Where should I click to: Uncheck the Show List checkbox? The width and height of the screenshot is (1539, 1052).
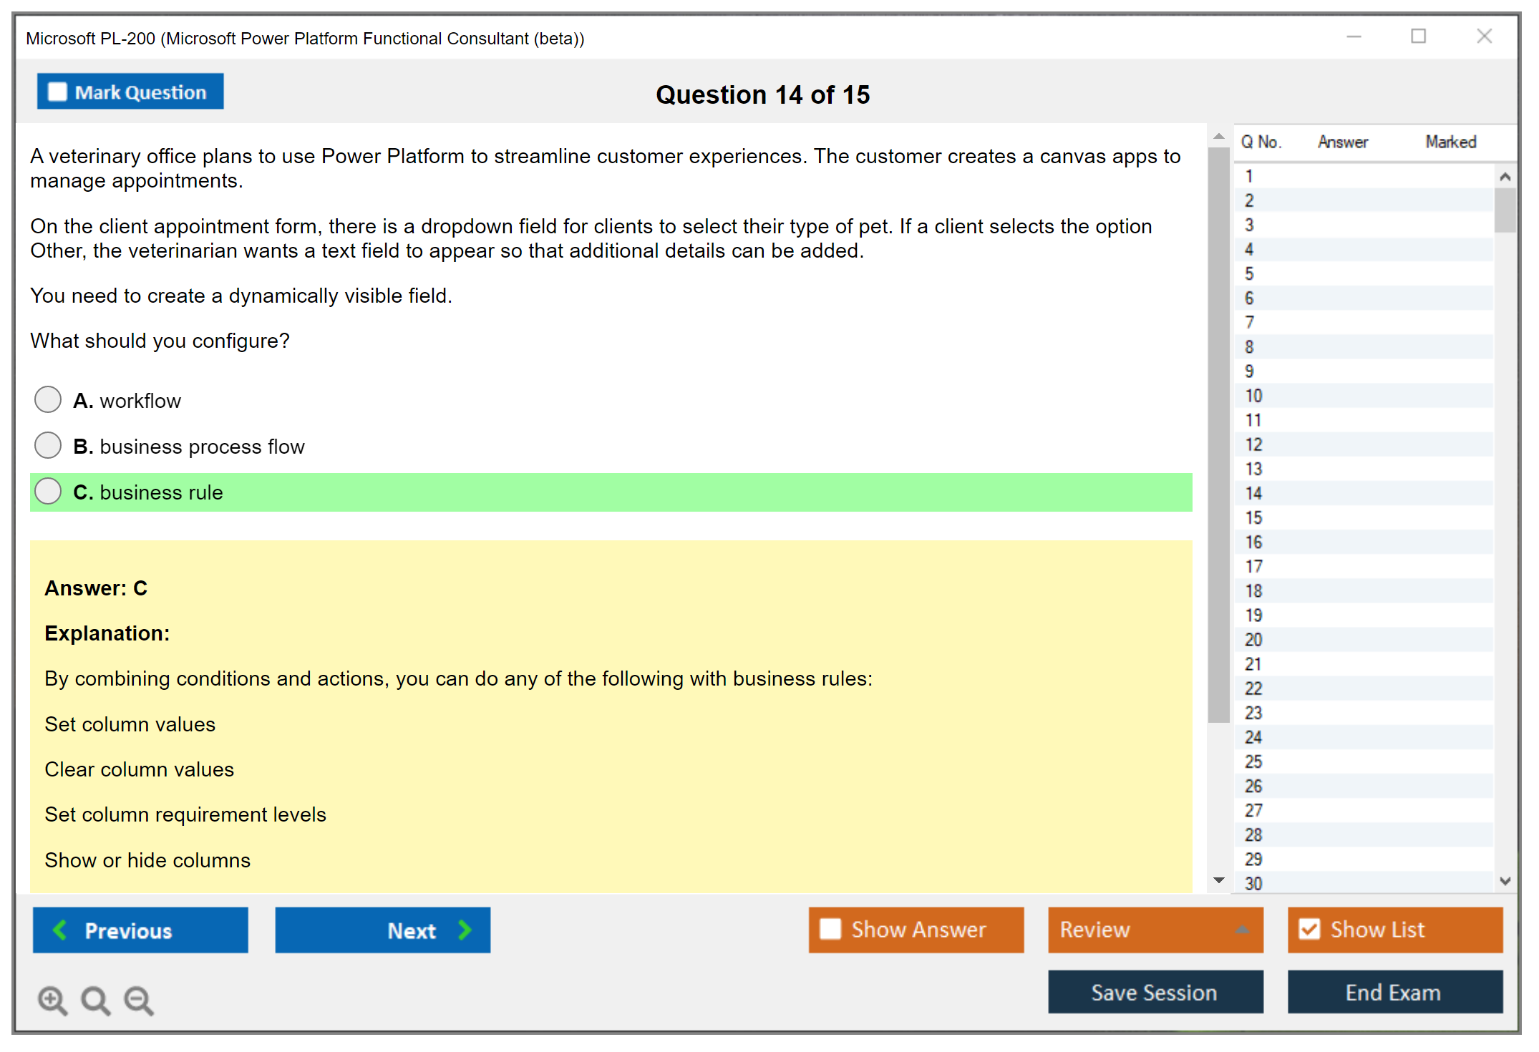1309,929
